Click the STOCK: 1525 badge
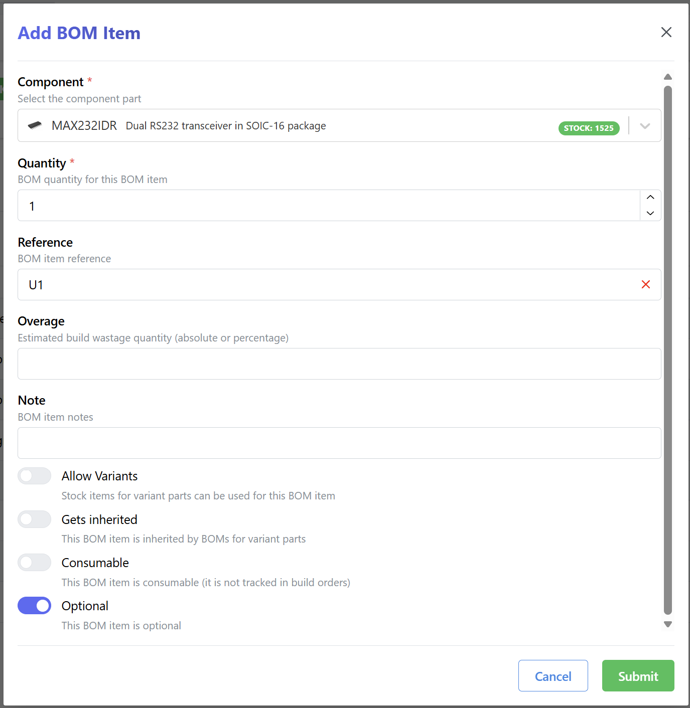The image size is (690, 708). click(589, 128)
